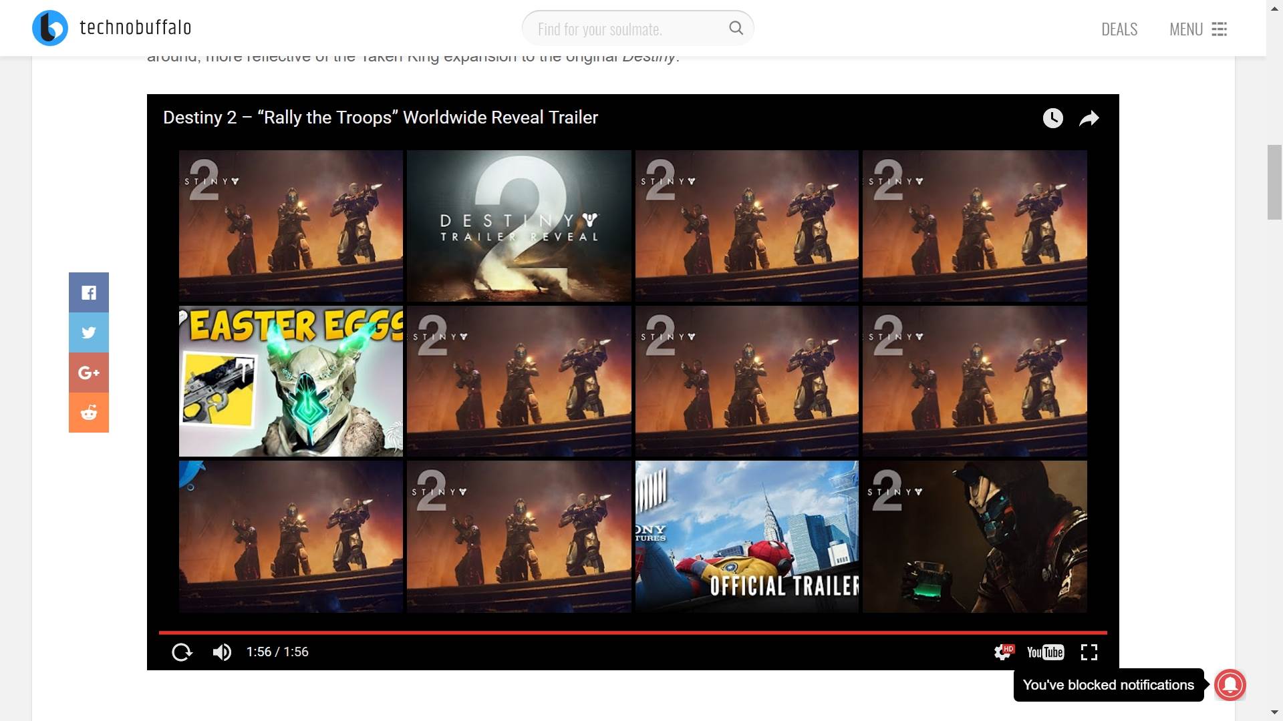Share article on Google Plus
Image resolution: width=1283 pixels, height=721 pixels.
point(89,373)
